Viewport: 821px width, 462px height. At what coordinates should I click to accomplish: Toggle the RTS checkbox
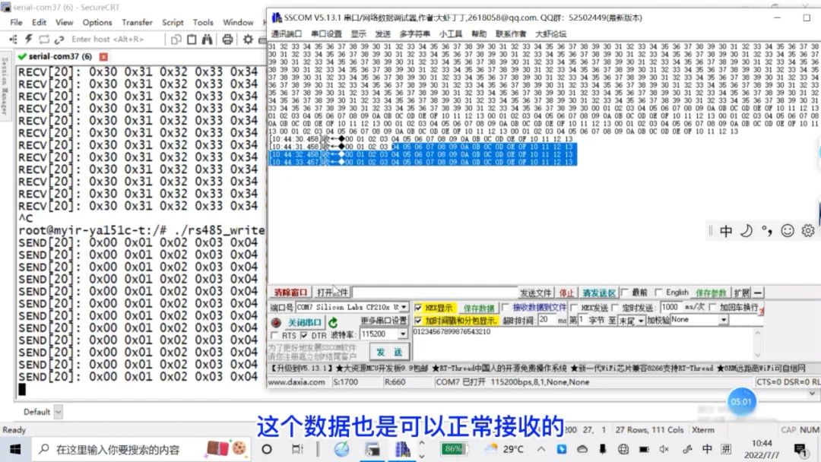(275, 335)
